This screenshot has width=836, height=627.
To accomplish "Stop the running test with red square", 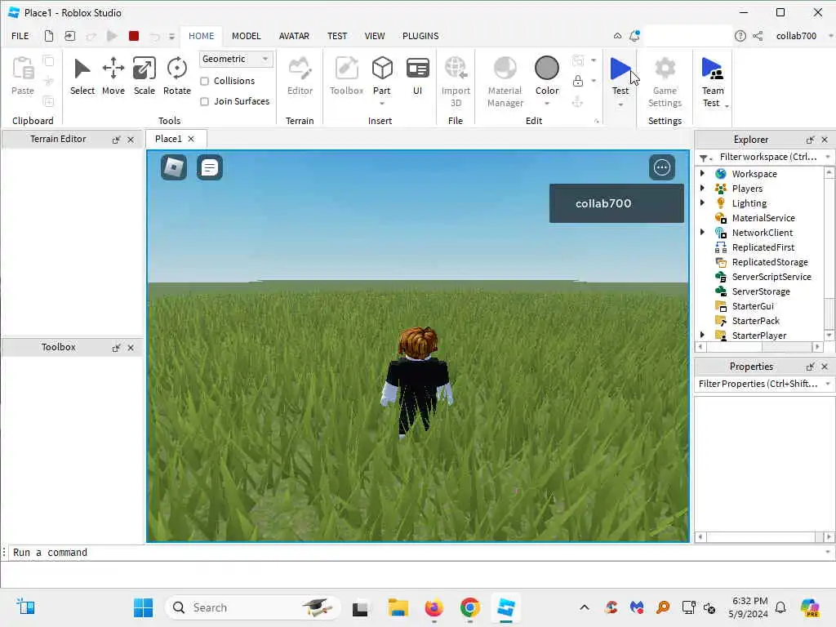I will click(134, 36).
